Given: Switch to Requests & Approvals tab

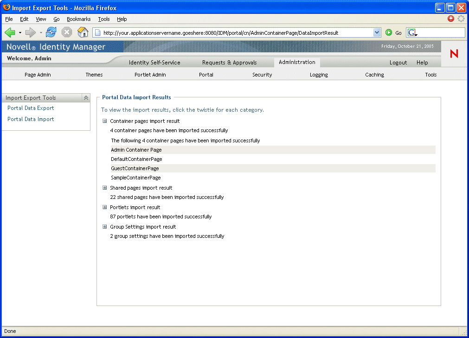Looking at the screenshot, I should 230,63.
